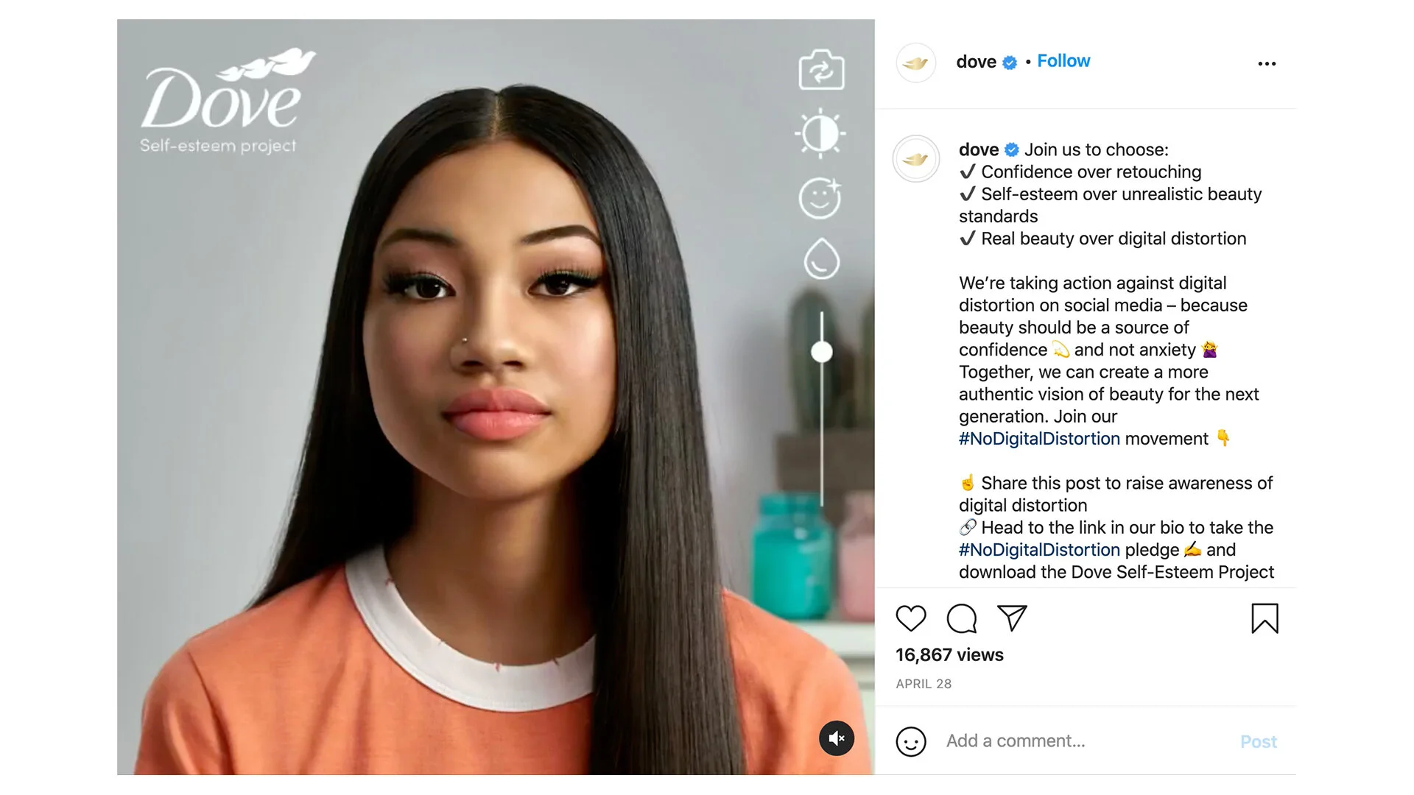1414x795 pixels.
Task: Open the first #NoDigitalDistortion hashtag link
Action: (x=1039, y=439)
